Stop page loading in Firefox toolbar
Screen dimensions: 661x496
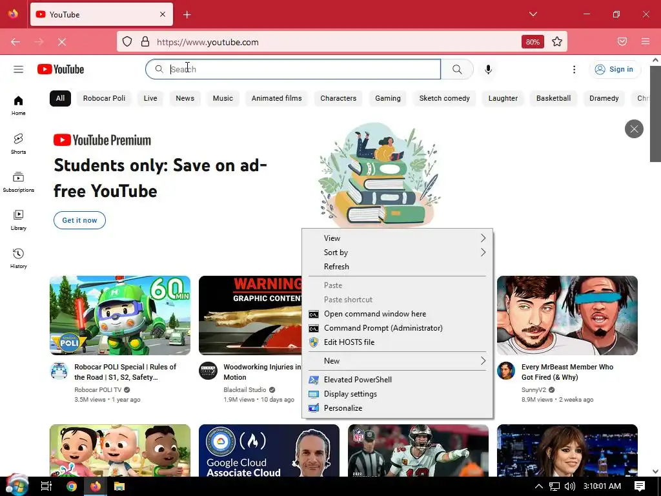pos(62,42)
